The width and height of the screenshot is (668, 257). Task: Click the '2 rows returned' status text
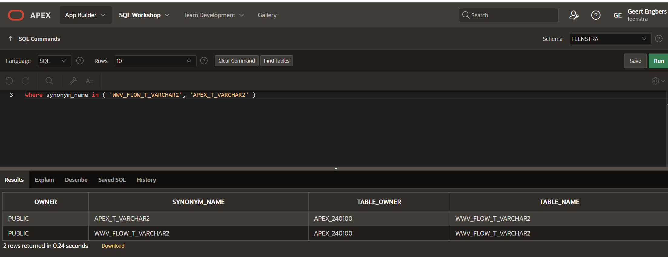tap(46, 246)
